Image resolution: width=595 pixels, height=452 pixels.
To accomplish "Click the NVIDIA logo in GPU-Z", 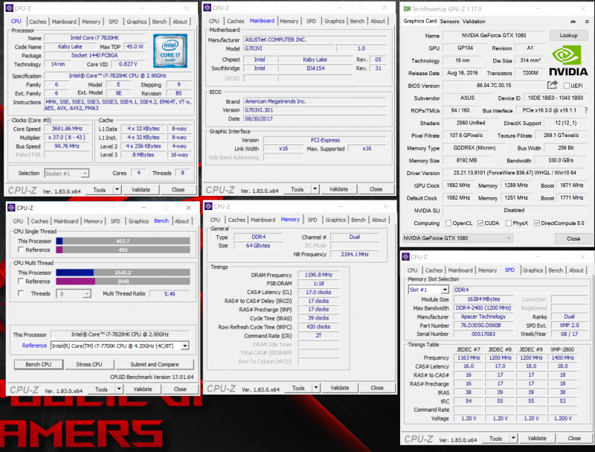I will [568, 60].
